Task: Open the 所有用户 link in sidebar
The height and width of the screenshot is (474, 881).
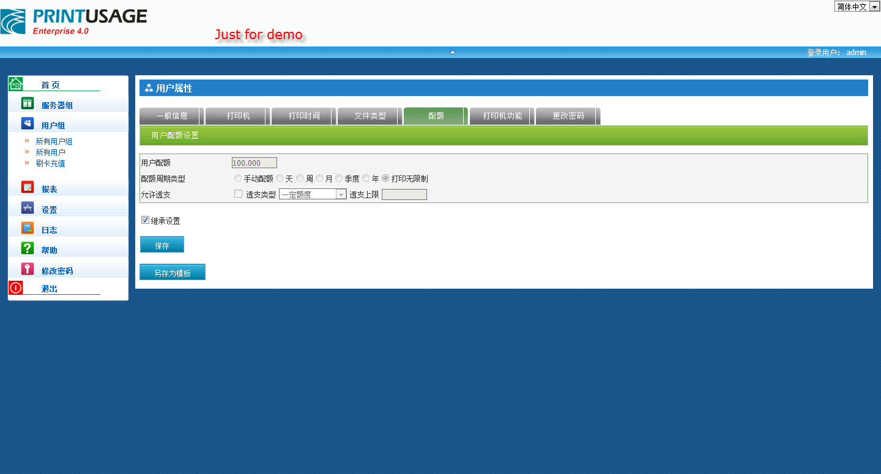Action: point(50,152)
